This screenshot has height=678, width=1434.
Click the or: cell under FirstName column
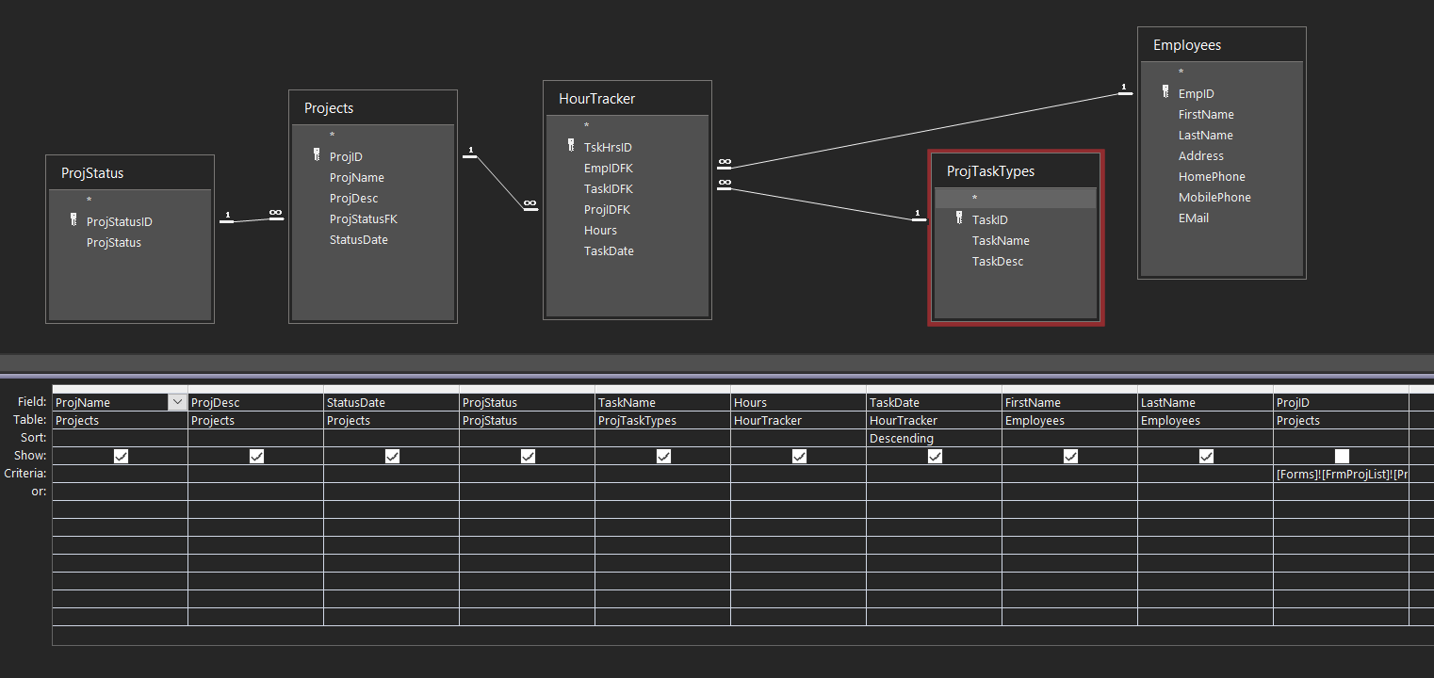1070,492
